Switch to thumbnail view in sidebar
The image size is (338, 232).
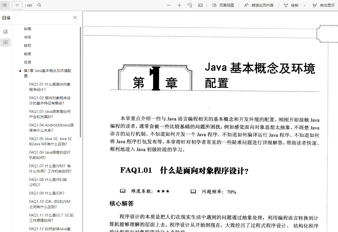coord(5,32)
